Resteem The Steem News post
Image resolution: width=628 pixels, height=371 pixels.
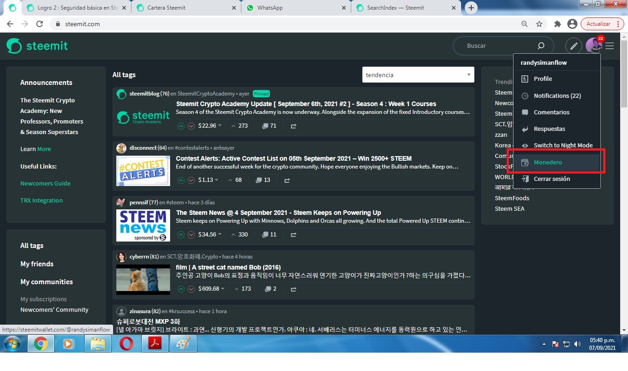(293, 235)
